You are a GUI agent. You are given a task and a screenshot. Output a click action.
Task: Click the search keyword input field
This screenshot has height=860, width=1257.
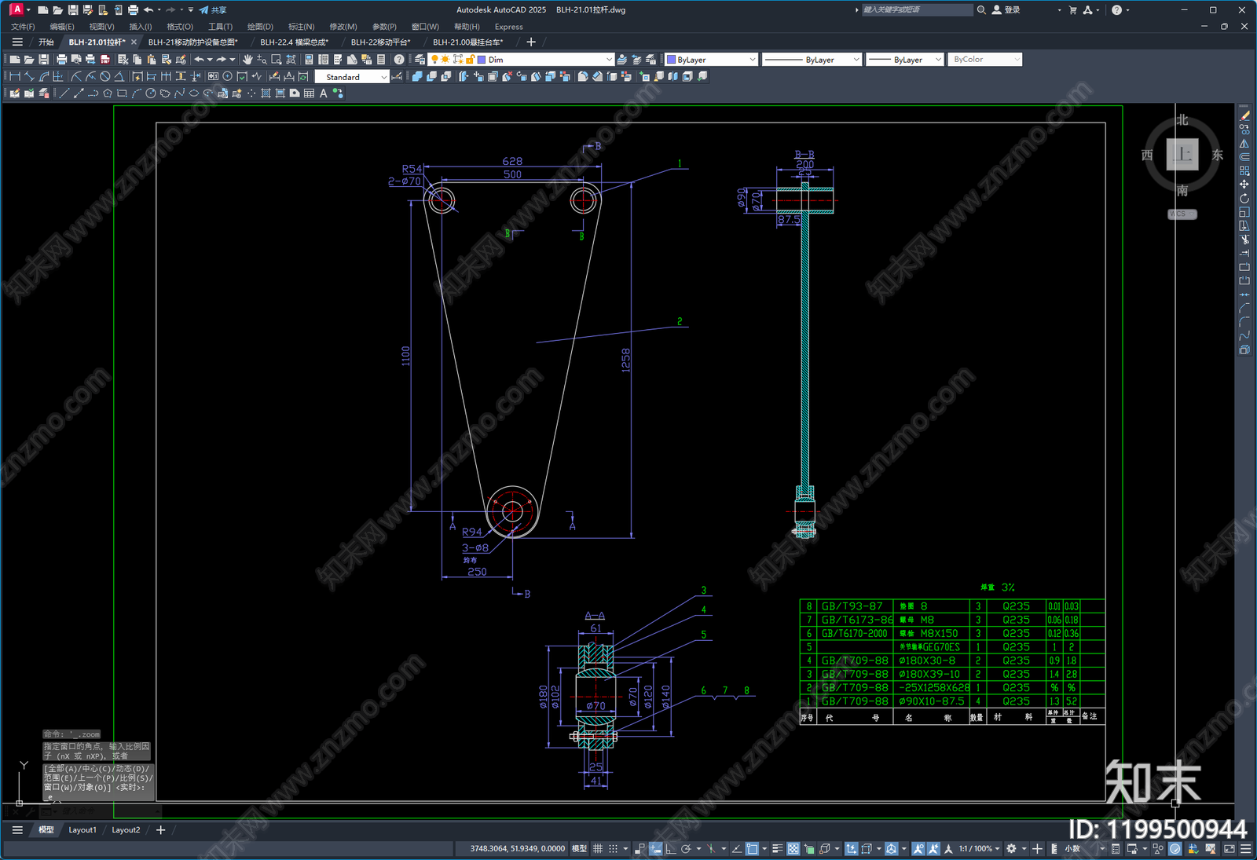point(917,10)
